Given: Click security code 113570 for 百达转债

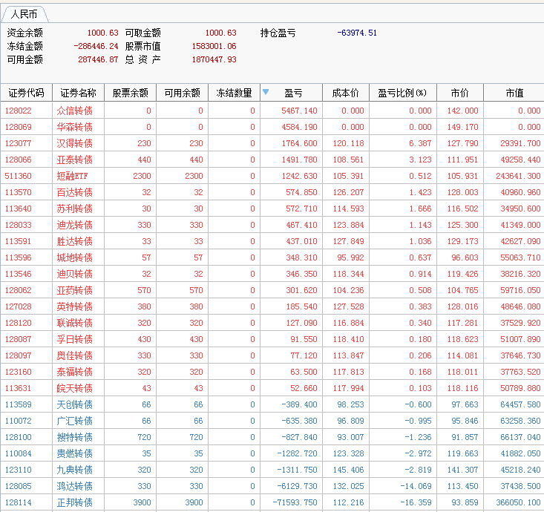Looking at the screenshot, I should [19, 192].
